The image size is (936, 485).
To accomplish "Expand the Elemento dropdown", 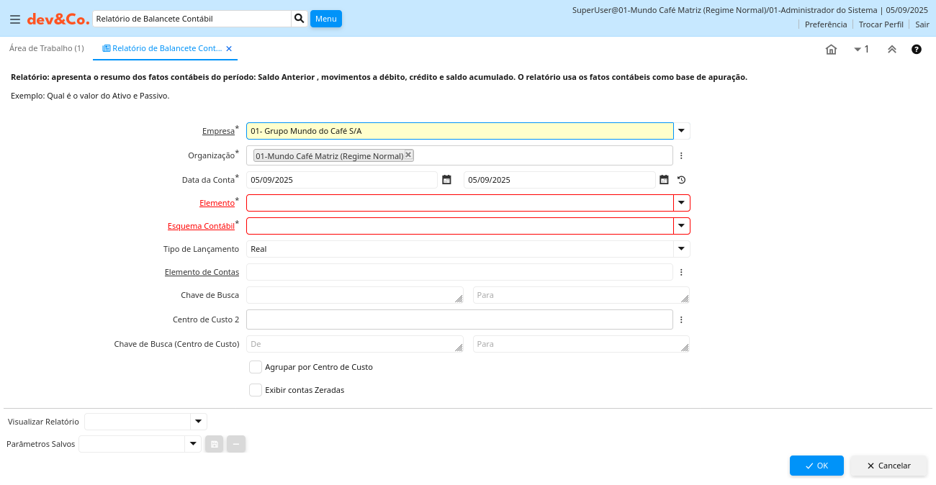I will [x=681, y=203].
